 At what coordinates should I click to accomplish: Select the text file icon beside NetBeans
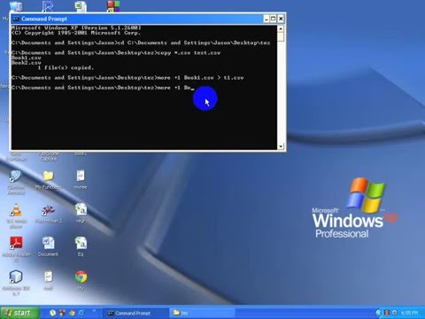click(x=48, y=277)
